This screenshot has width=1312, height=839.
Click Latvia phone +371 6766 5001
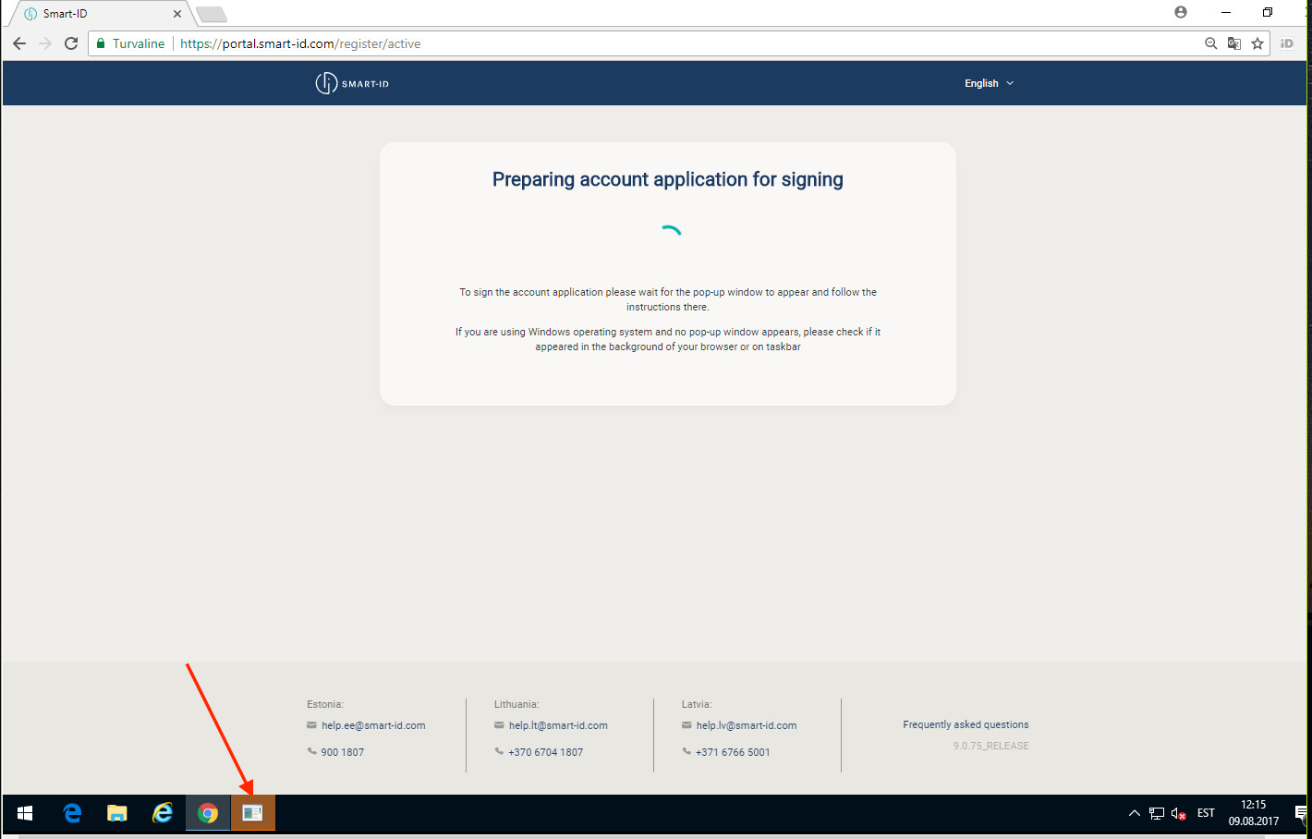733,752
